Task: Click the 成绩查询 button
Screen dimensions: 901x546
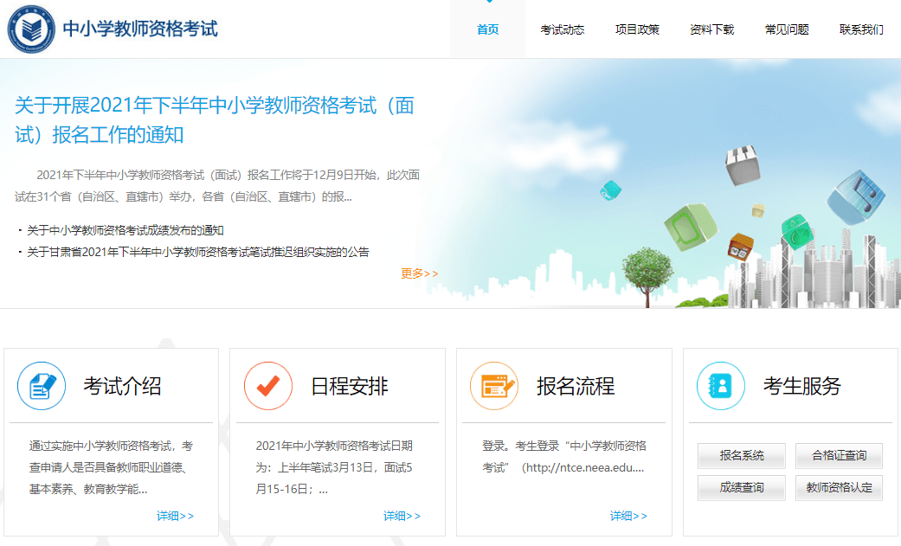Action: (x=742, y=488)
